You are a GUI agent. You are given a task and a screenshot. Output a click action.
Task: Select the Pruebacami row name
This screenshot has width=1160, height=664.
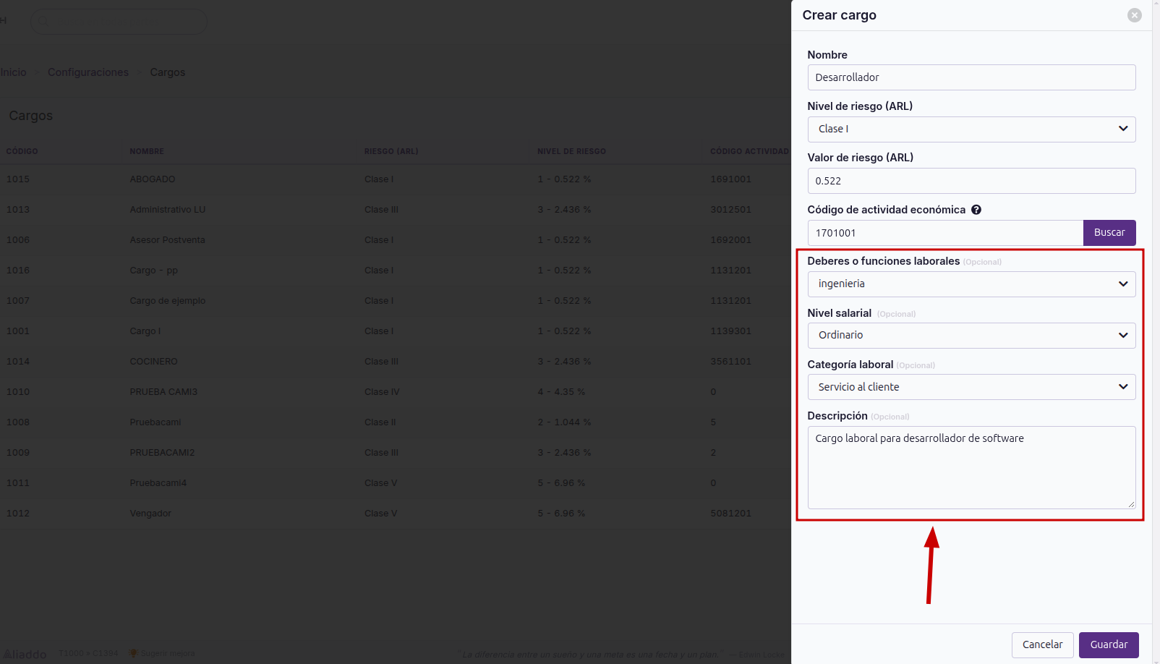point(155,422)
